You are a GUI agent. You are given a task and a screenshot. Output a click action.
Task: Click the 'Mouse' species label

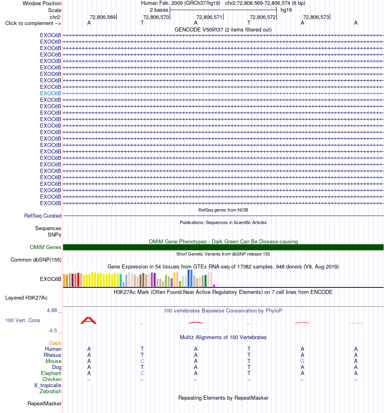tap(53, 361)
